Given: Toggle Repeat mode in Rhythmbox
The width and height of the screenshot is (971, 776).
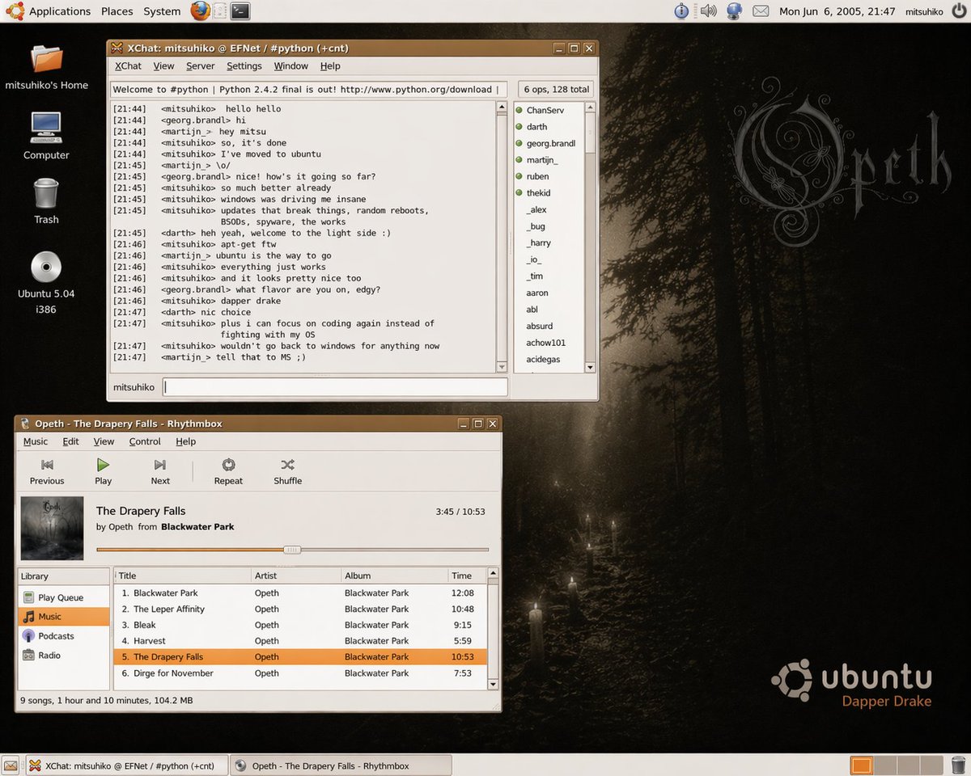Looking at the screenshot, I should click(228, 471).
